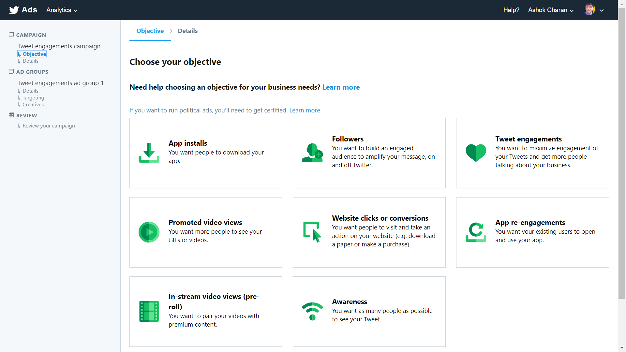Screen dimensions: 626x352
Task: Click Learn more about political ads certification
Action: (305, 110)
